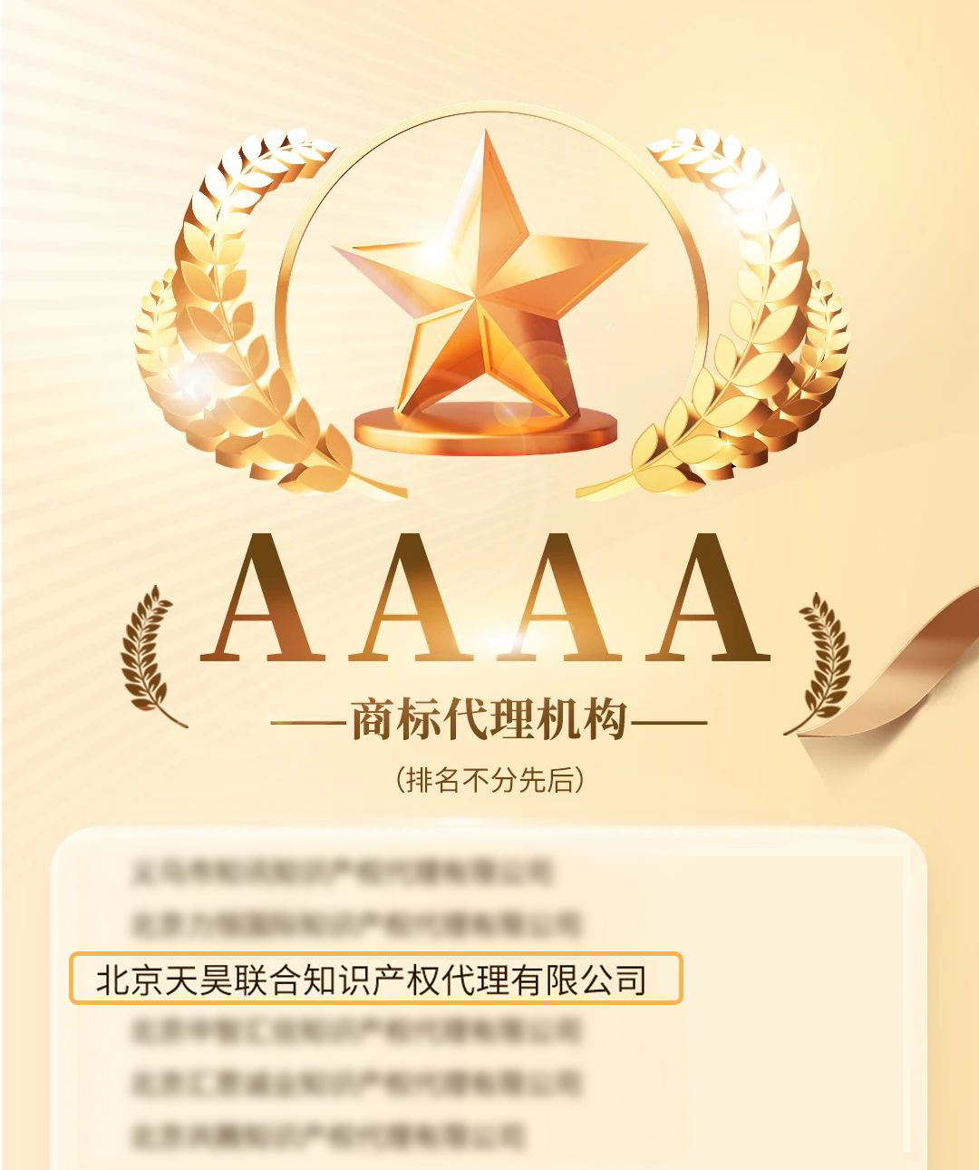The width and height of the screenshot is (979, 1170).
Task: Select the blurred row directly above highlighted entry
Action: 355,924
